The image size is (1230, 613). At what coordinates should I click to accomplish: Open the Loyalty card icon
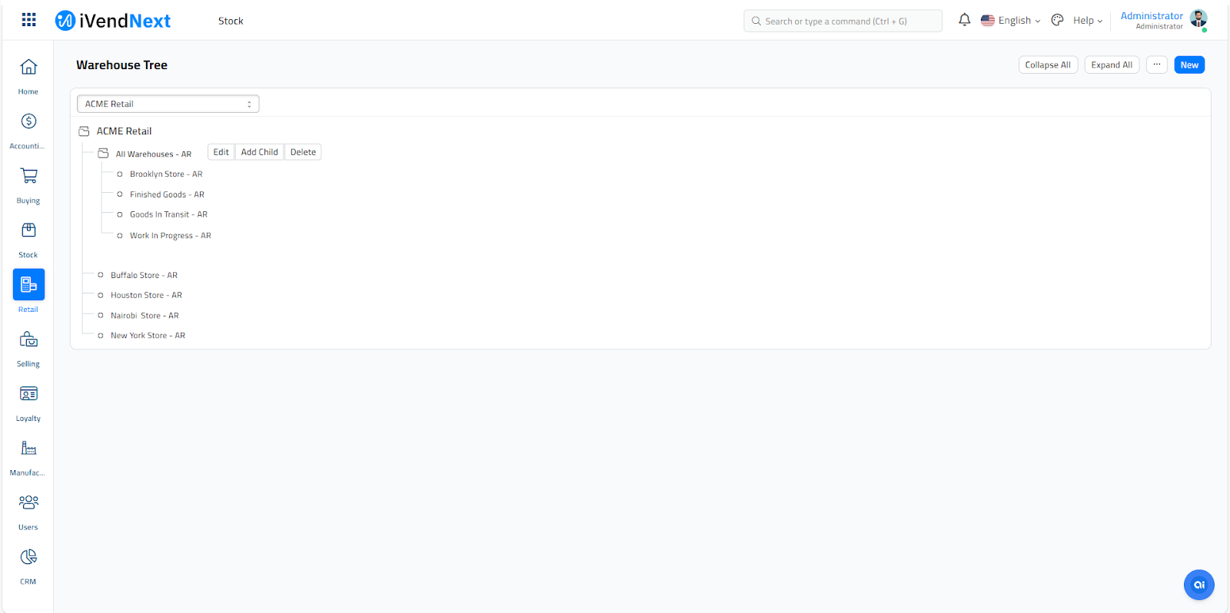click(x=28, y=394)
